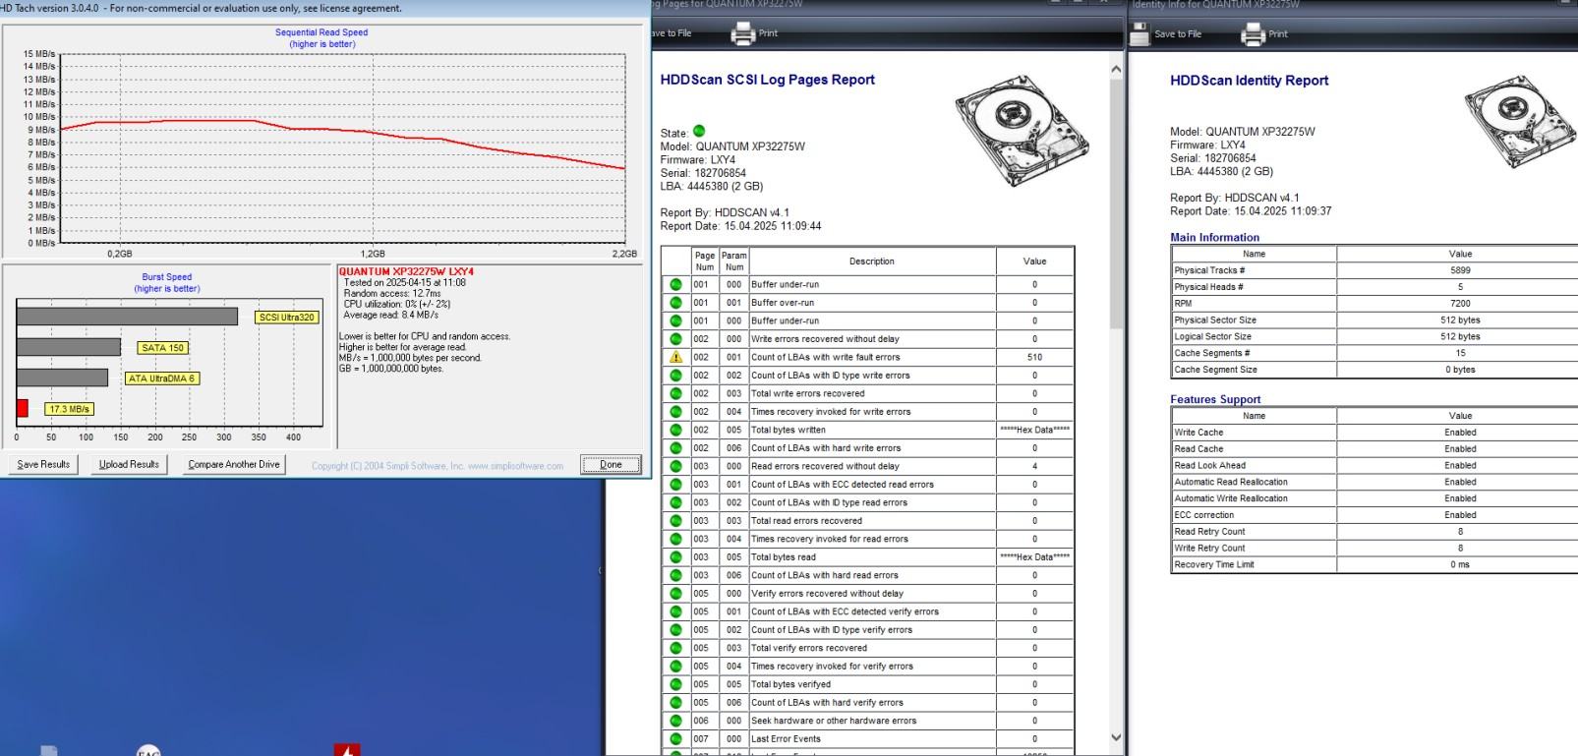The image size is (1578, 756).
Task: Click Enabled value for ECC correction
Action: click(x=1460, y=515)
